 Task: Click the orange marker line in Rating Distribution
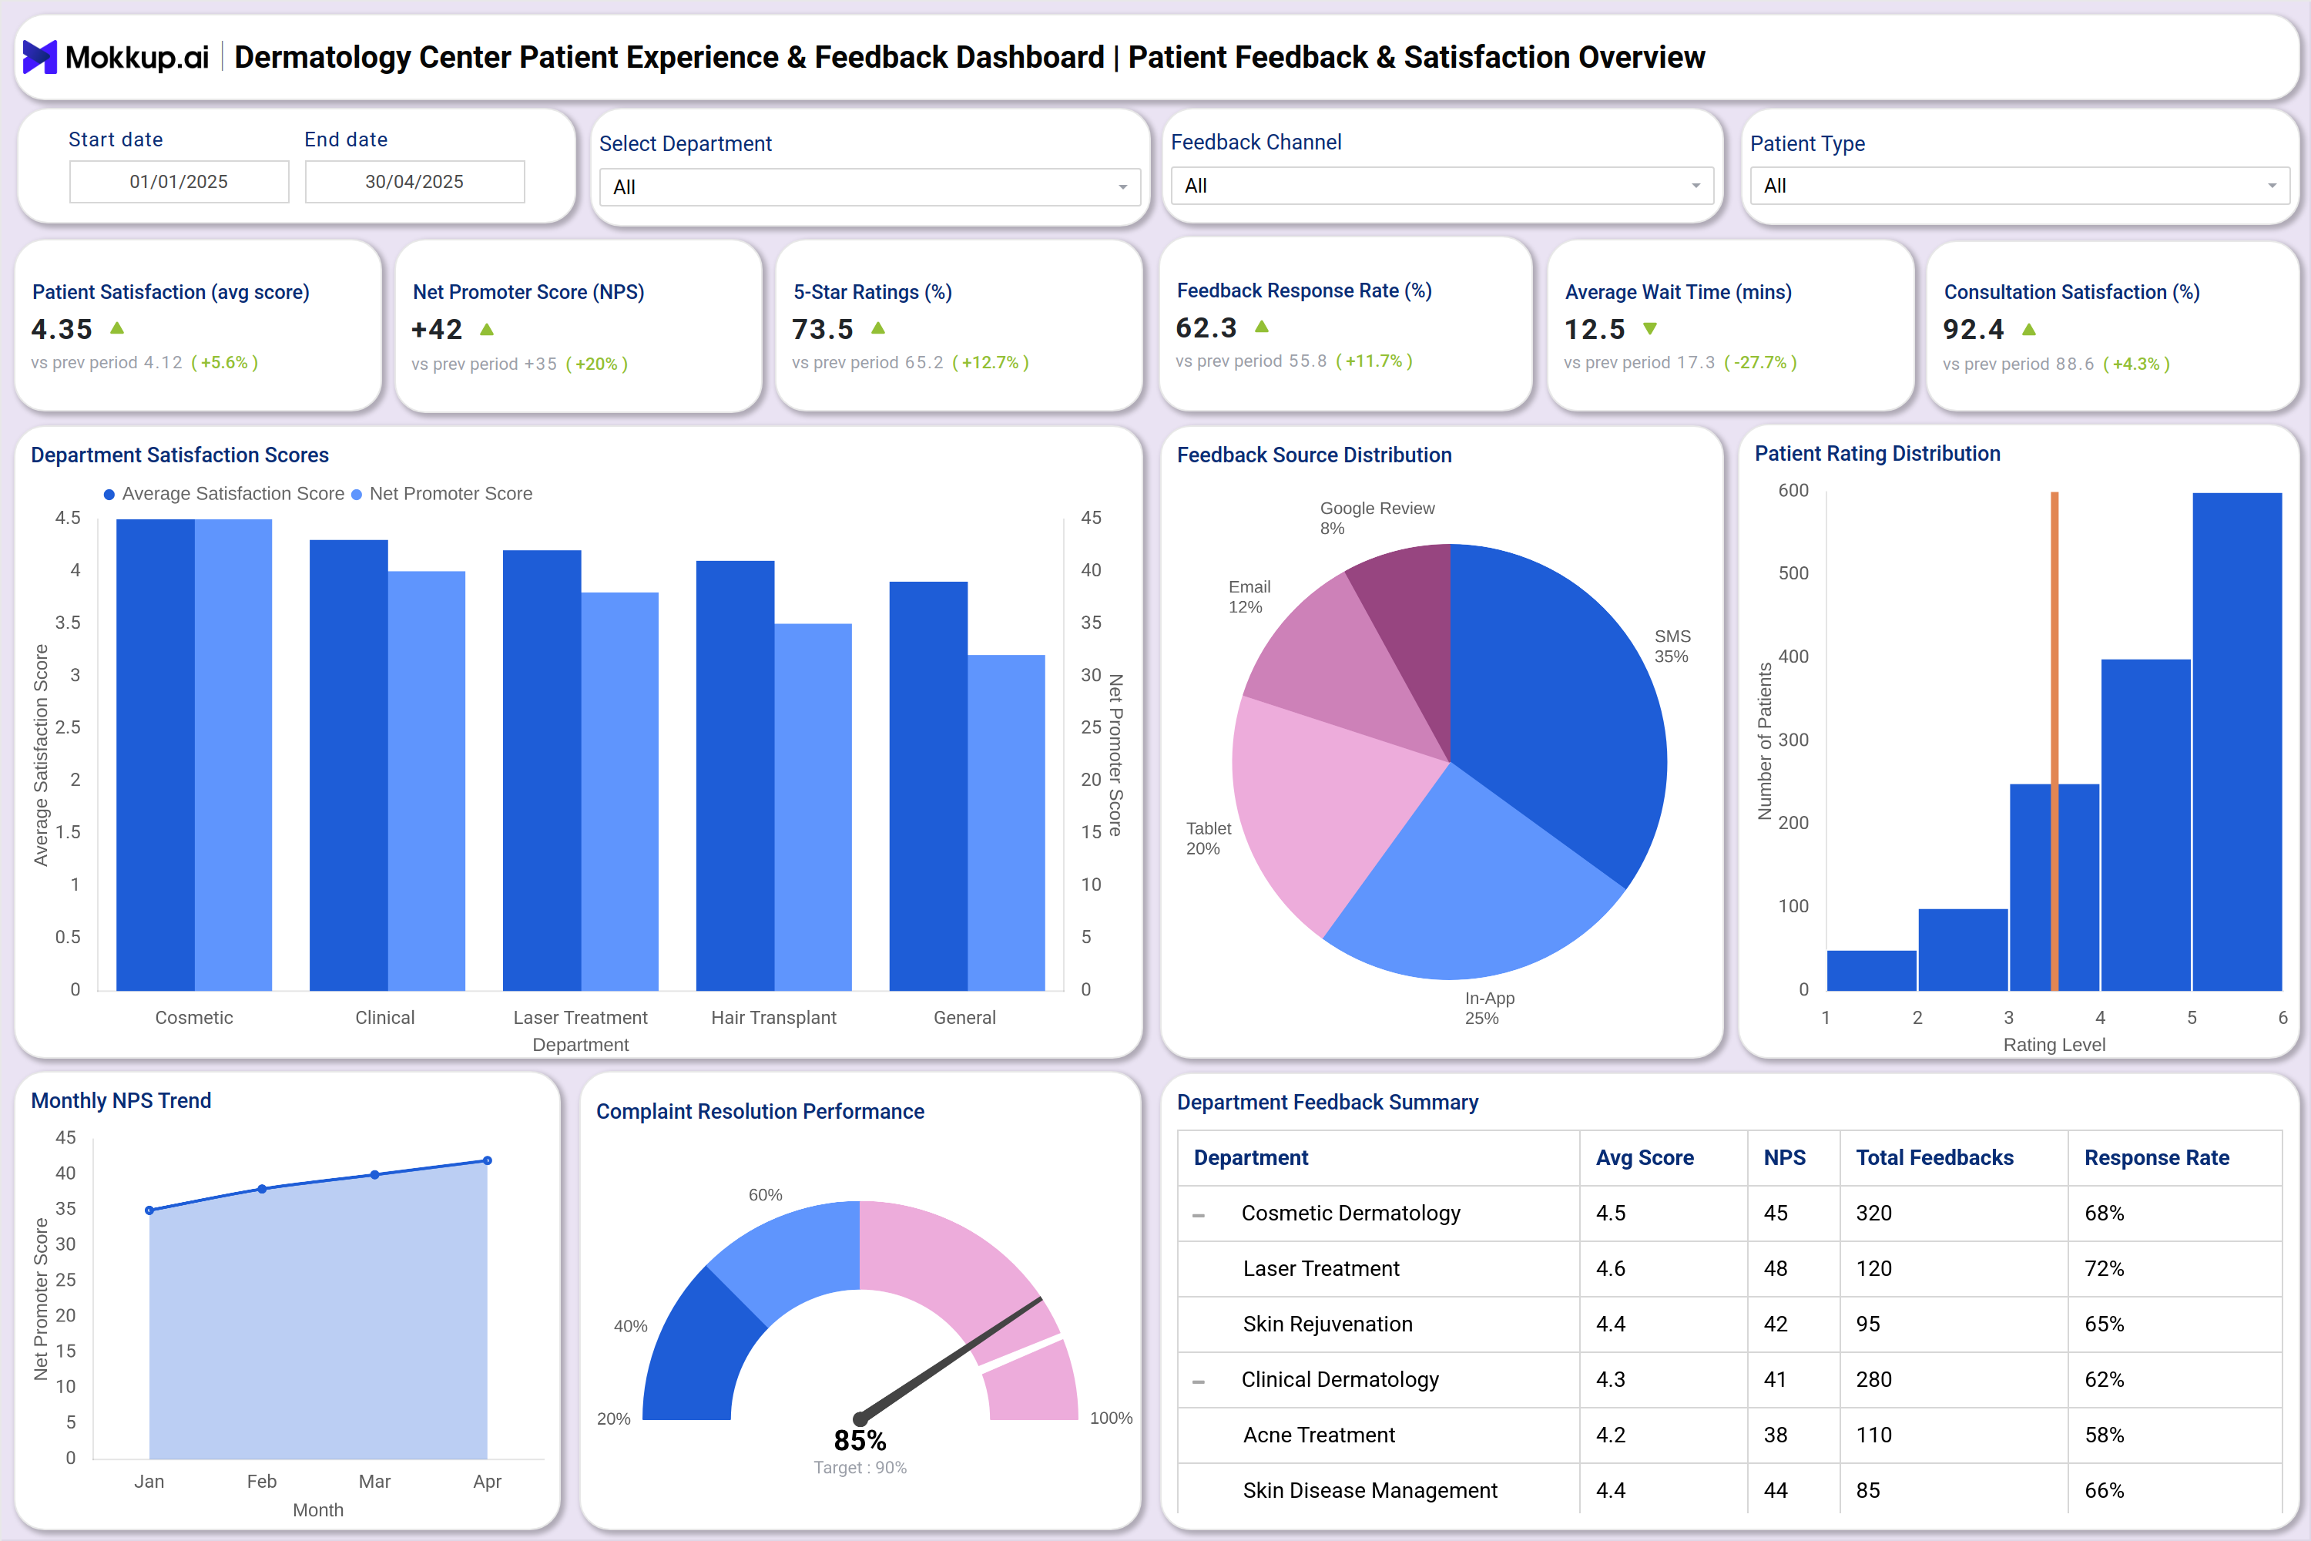tap(2054, 741)
